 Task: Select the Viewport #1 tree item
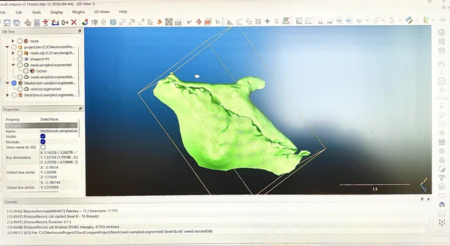pyautogui.click(x=40, y=59)
